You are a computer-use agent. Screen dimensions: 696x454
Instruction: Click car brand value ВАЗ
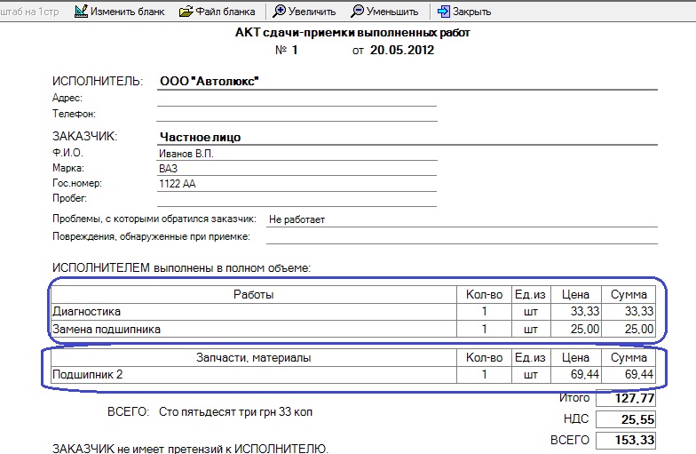pos(169,169)
